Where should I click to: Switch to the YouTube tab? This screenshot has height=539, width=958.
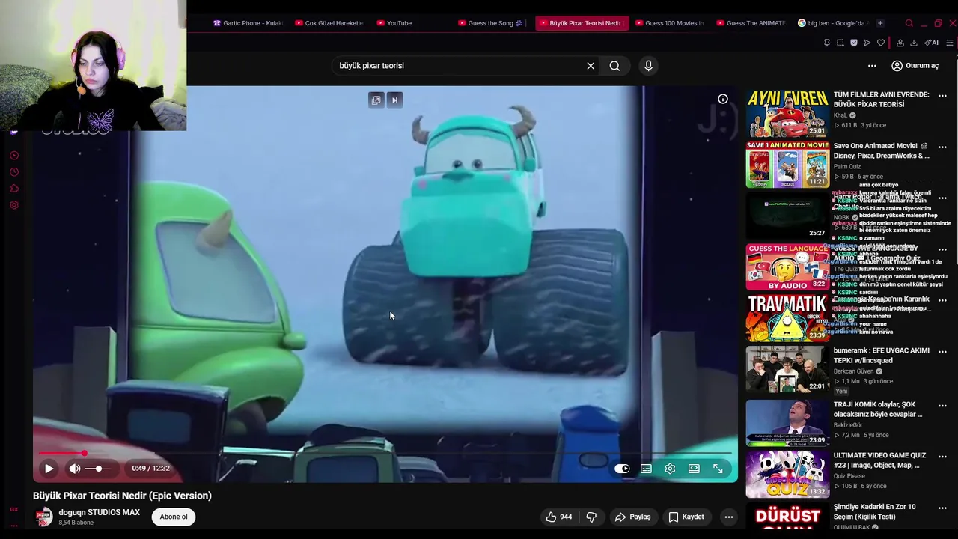(394, 23)
